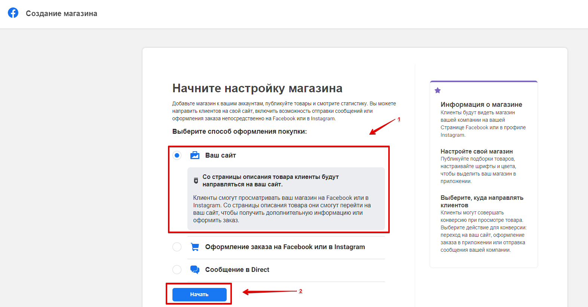
Task: Click the "Ваш сайт" option label
Action: (220, 155)
